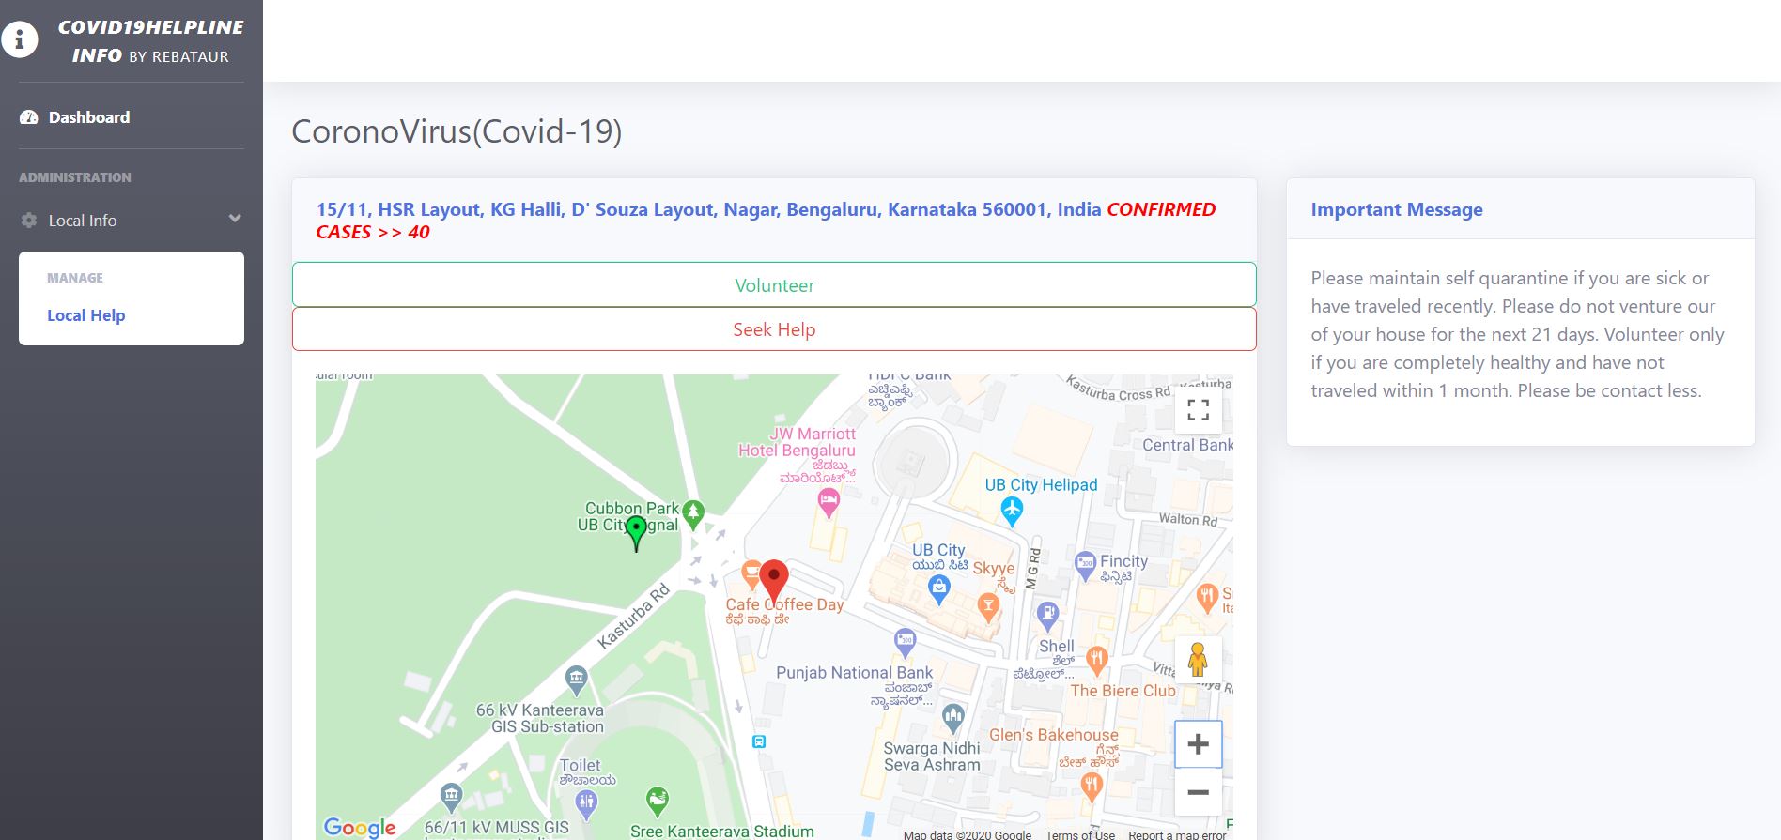Click the Cubbon Park tree marker icon
1781x840 pixels.
coord(693,513)
